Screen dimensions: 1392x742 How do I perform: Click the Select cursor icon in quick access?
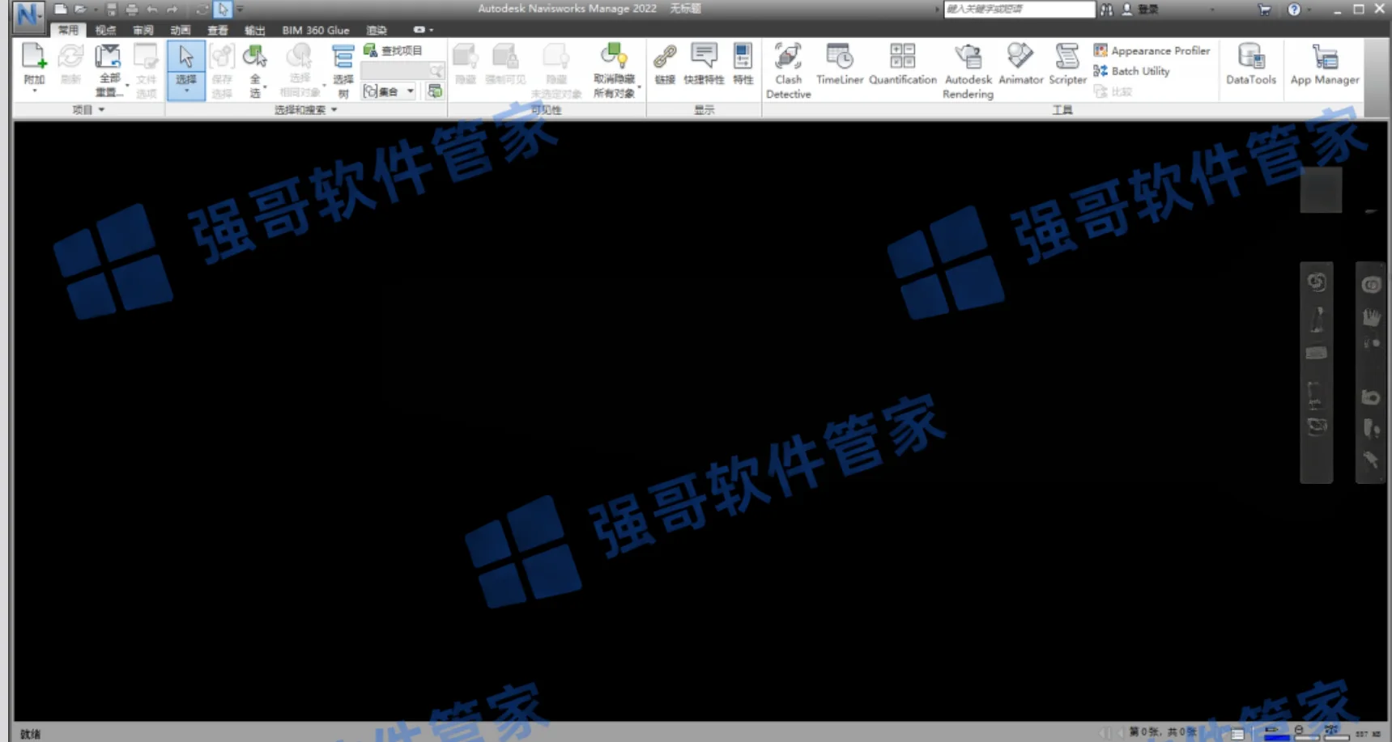tap(223, 10)
